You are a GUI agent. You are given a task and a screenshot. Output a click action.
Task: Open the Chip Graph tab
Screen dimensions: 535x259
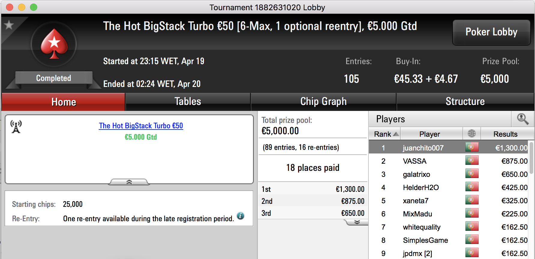[323, 102]
